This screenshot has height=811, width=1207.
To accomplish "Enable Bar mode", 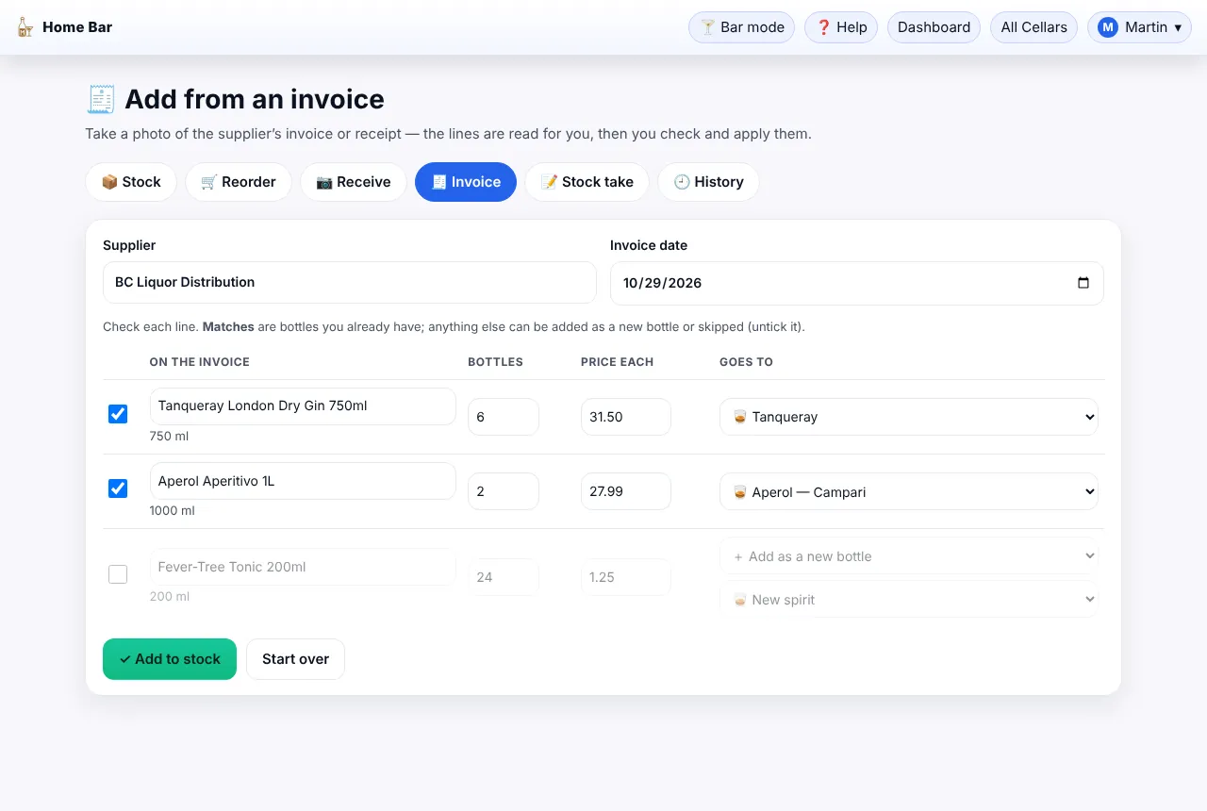I will 742,27.
